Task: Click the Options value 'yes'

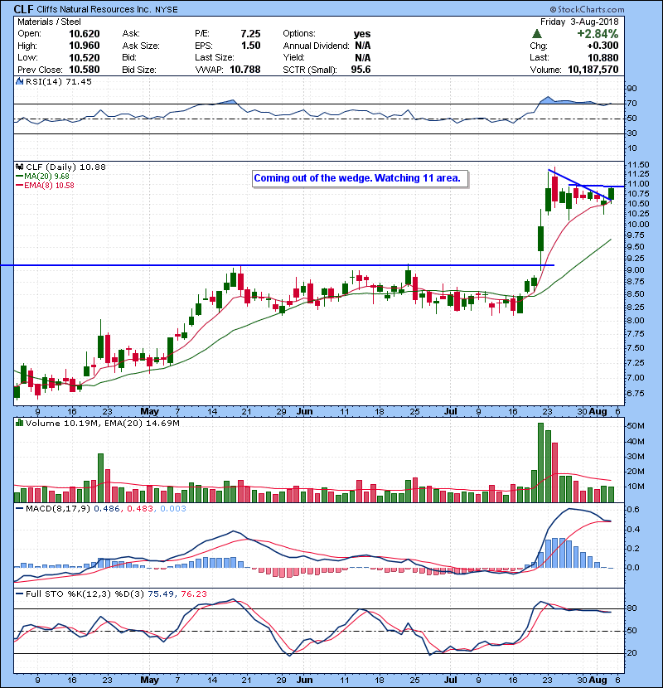Action: [x=362, y=34]
